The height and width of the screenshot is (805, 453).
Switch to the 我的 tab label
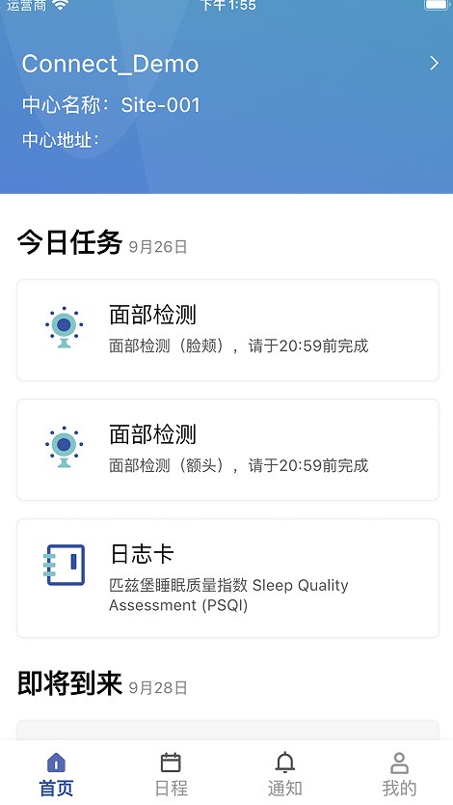click(399, 788)
